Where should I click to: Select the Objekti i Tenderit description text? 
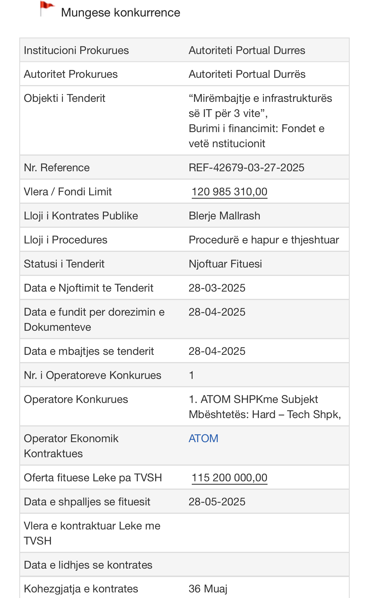[x=260, y=121]
